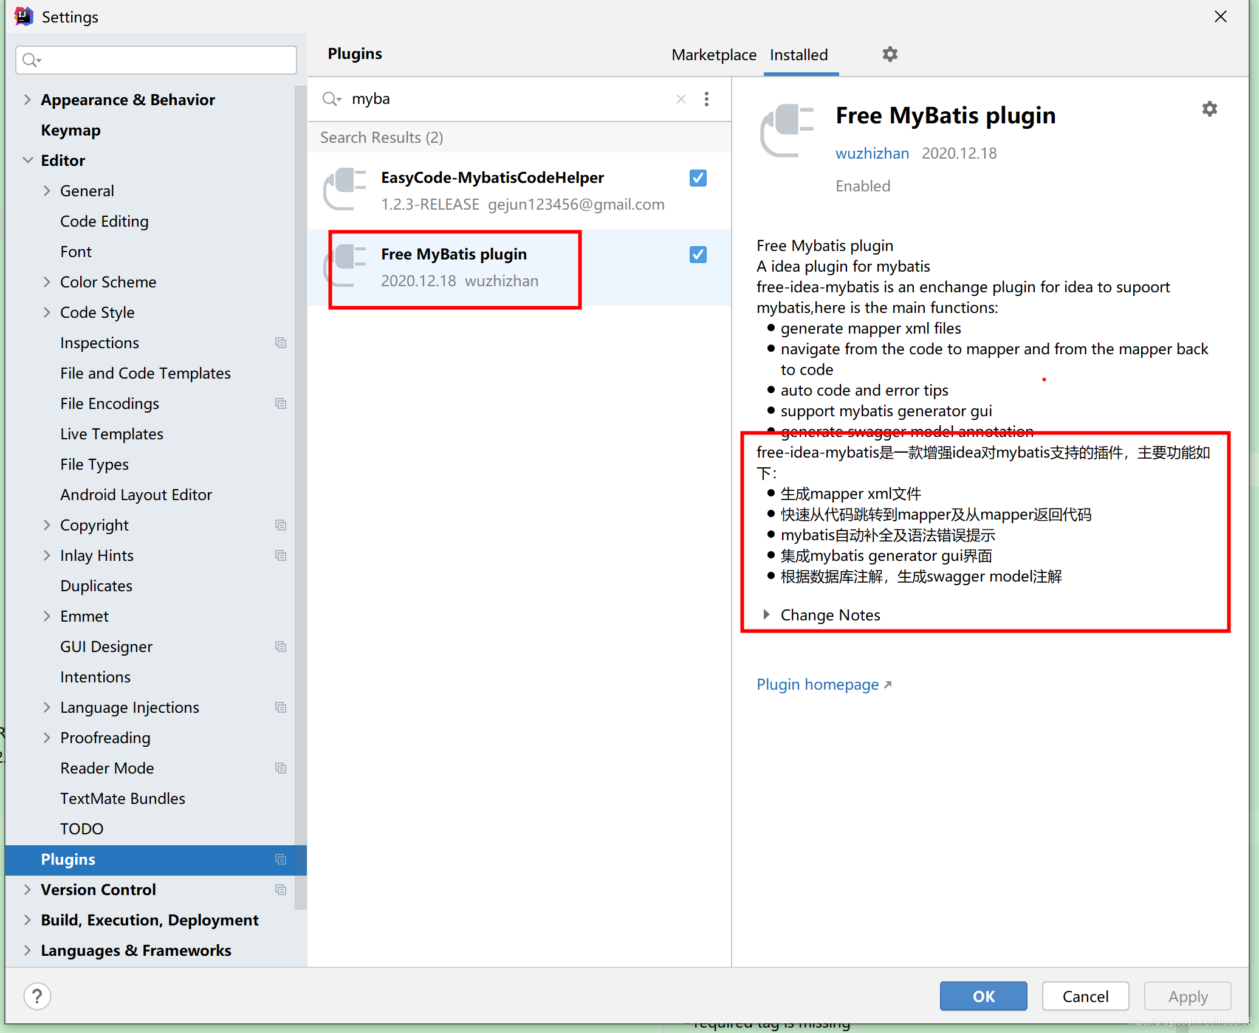Expand Languages & Frameworks settings
1259x1033 pixels.
point(27,950)
